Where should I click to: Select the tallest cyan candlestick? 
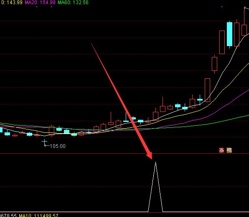(229, 34)
